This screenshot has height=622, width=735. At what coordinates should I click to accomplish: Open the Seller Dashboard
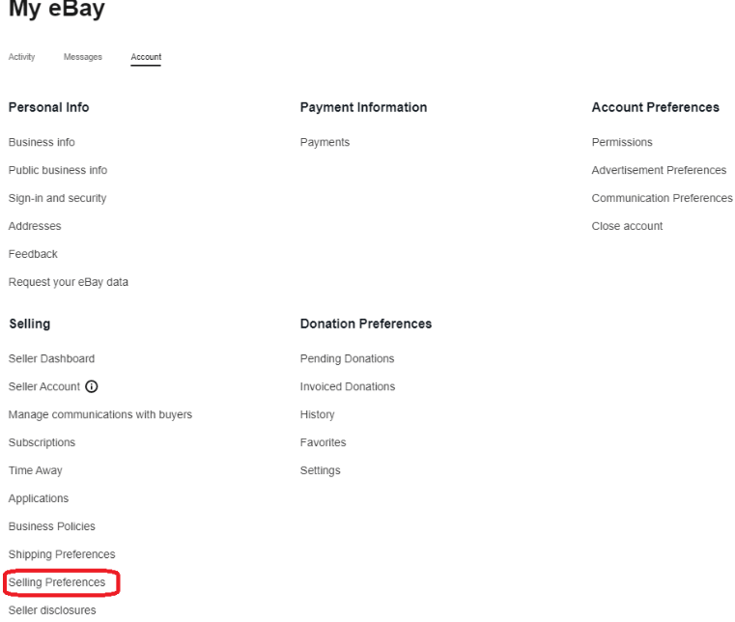tap(51, 358)
